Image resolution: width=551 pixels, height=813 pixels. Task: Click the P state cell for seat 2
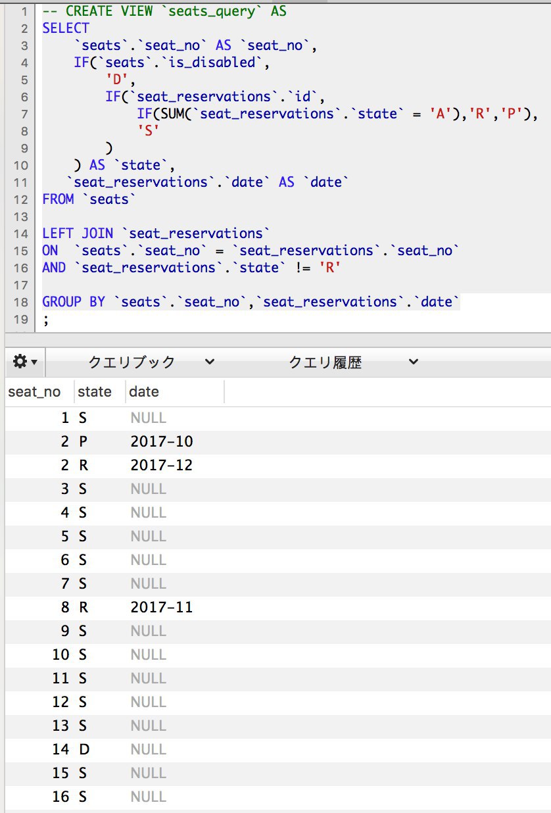[83, 442]
